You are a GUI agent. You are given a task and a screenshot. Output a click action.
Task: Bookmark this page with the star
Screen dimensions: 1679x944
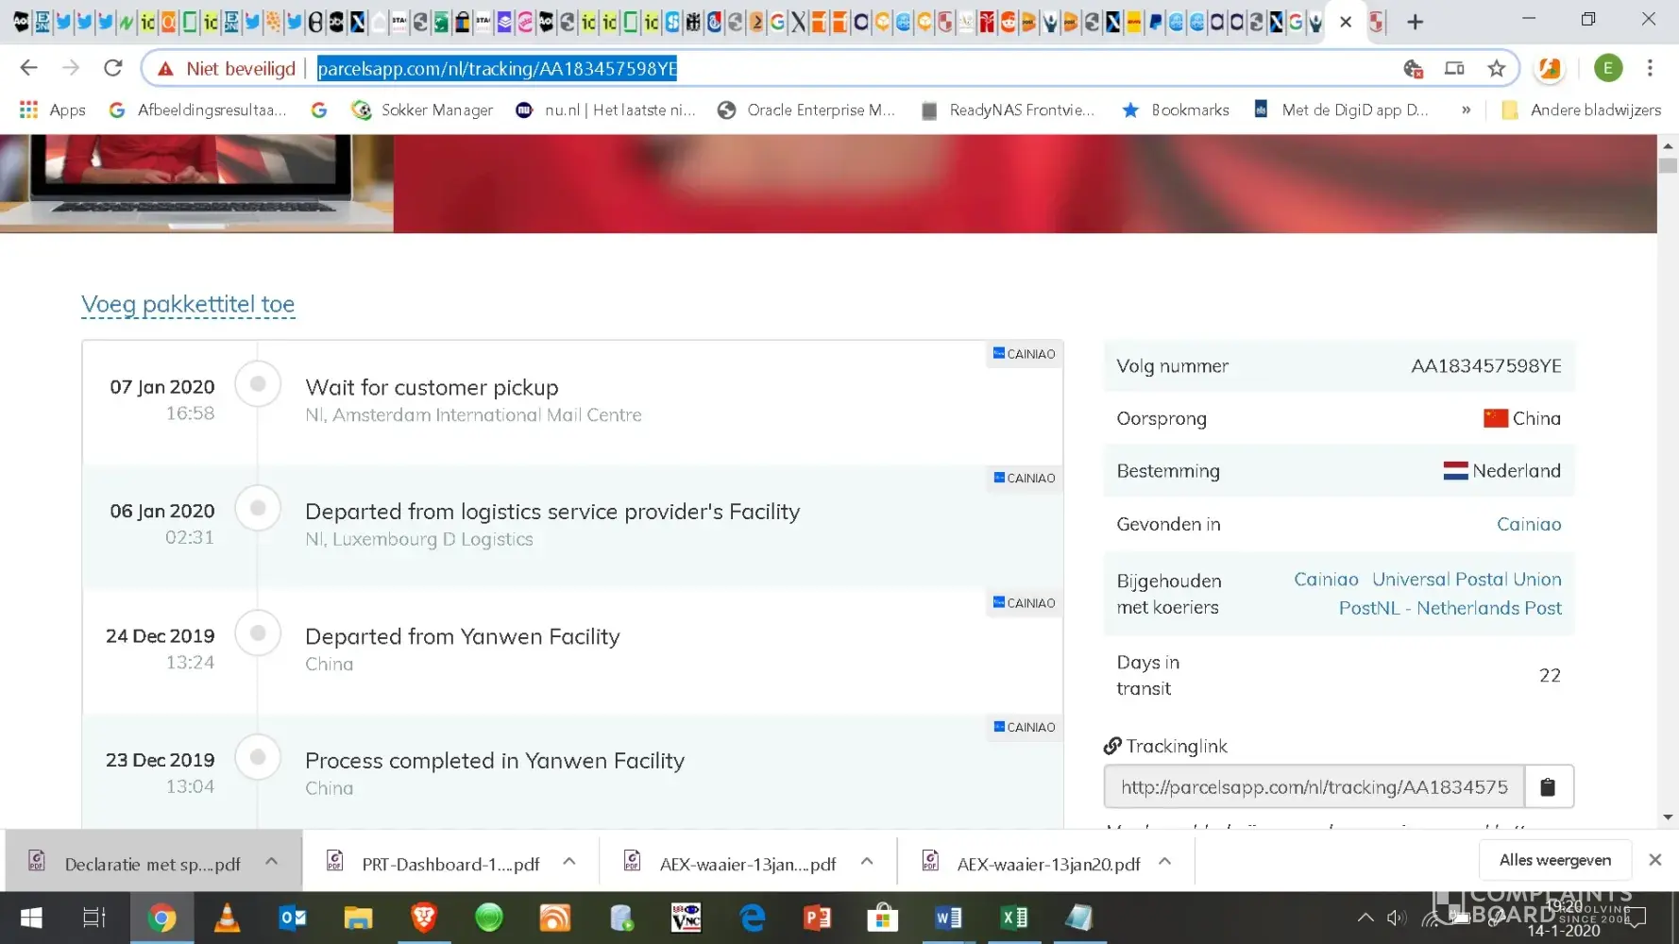tap(1497, 68)
